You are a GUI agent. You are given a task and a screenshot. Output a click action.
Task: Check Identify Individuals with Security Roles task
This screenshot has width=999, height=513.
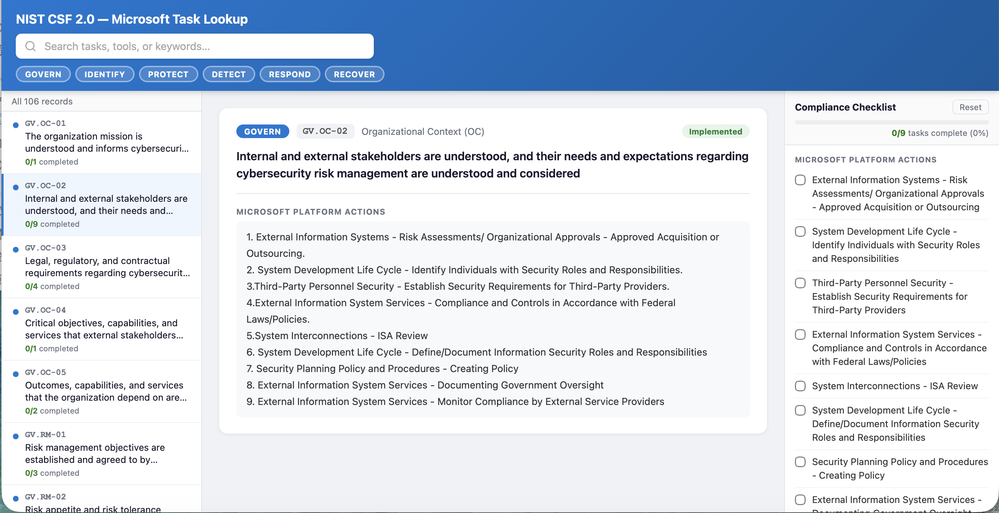coord(800,231)
